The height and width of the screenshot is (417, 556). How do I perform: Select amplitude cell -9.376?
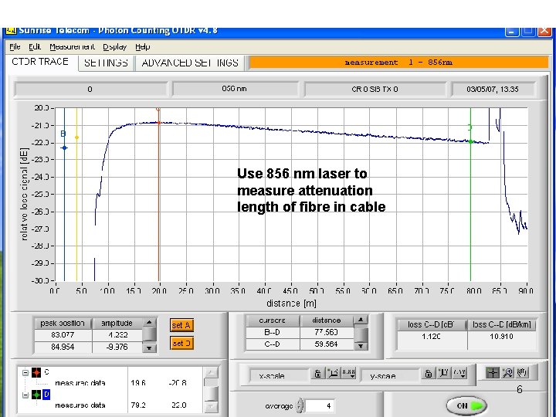pyautogui.click(x=117, y=347)
